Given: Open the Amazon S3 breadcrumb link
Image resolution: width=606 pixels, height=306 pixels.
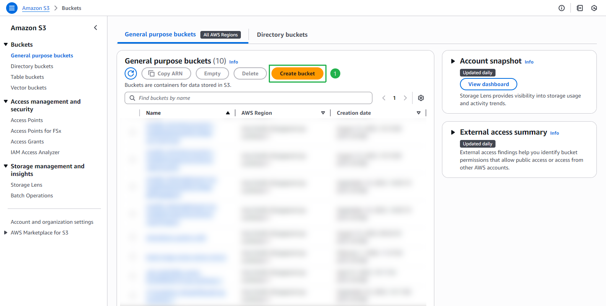Looking at the screenshot, I should pyautogui.click(x=36, y=8).
